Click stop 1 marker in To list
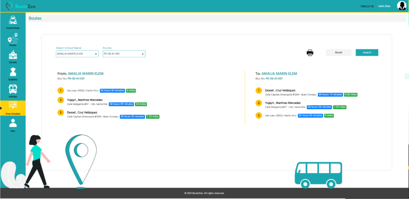The height and width of the screenshot is (199, 409). click(x=258, y=91)
